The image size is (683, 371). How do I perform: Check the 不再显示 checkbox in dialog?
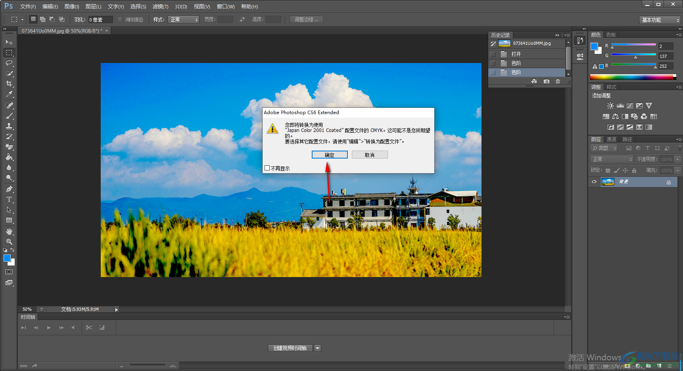267,168
